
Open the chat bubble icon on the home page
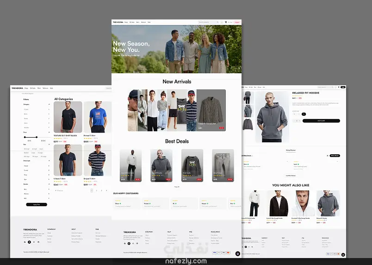[237, 253]
